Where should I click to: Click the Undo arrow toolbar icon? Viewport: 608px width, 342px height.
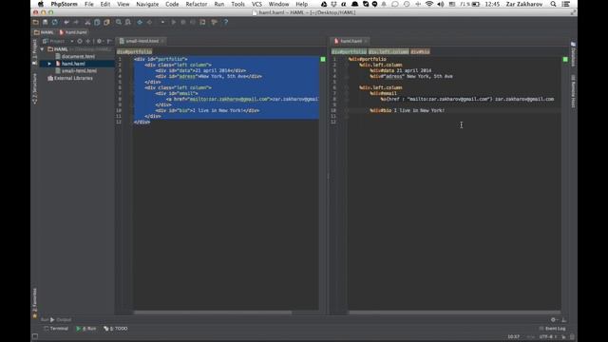[x=66, y=23]
